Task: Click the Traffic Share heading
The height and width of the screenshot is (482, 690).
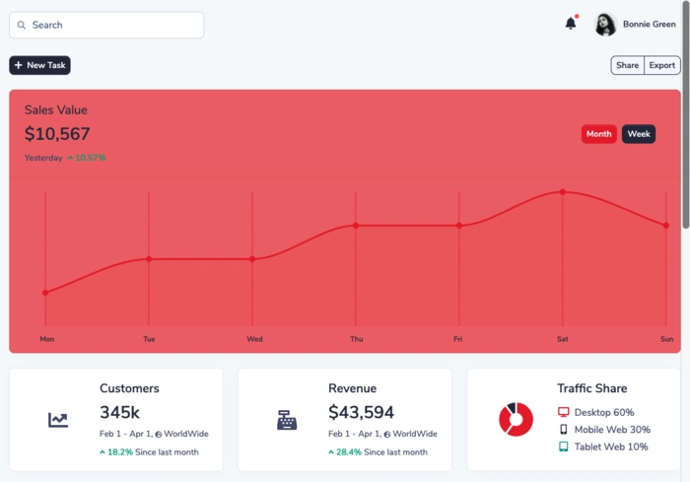Action: click(591, 388)
